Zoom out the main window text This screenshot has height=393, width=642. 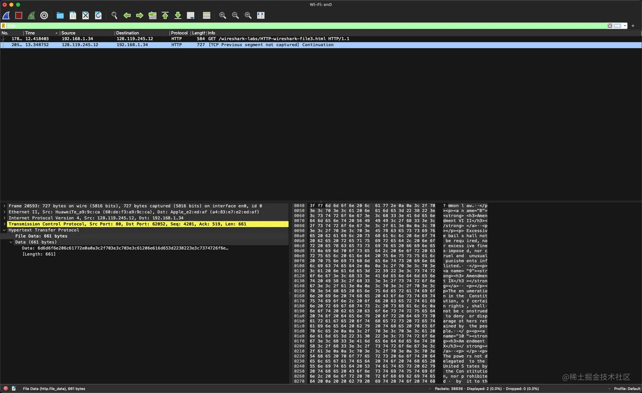coord(235,15)
